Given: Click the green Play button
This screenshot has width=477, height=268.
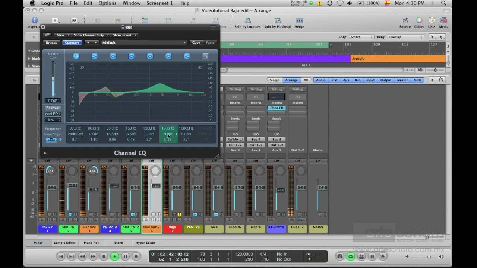Looking at the screenshot, I should 115,256.
